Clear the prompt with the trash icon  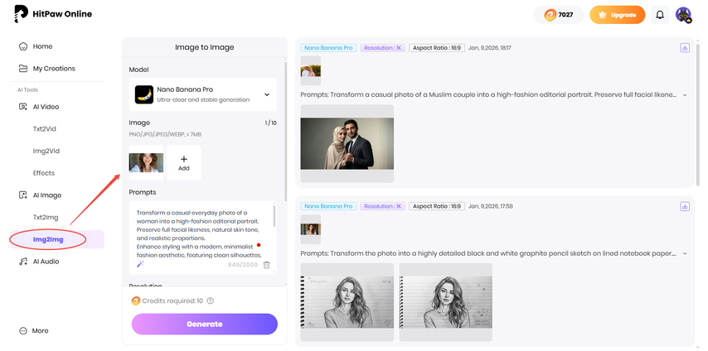[x=266, y=264]
